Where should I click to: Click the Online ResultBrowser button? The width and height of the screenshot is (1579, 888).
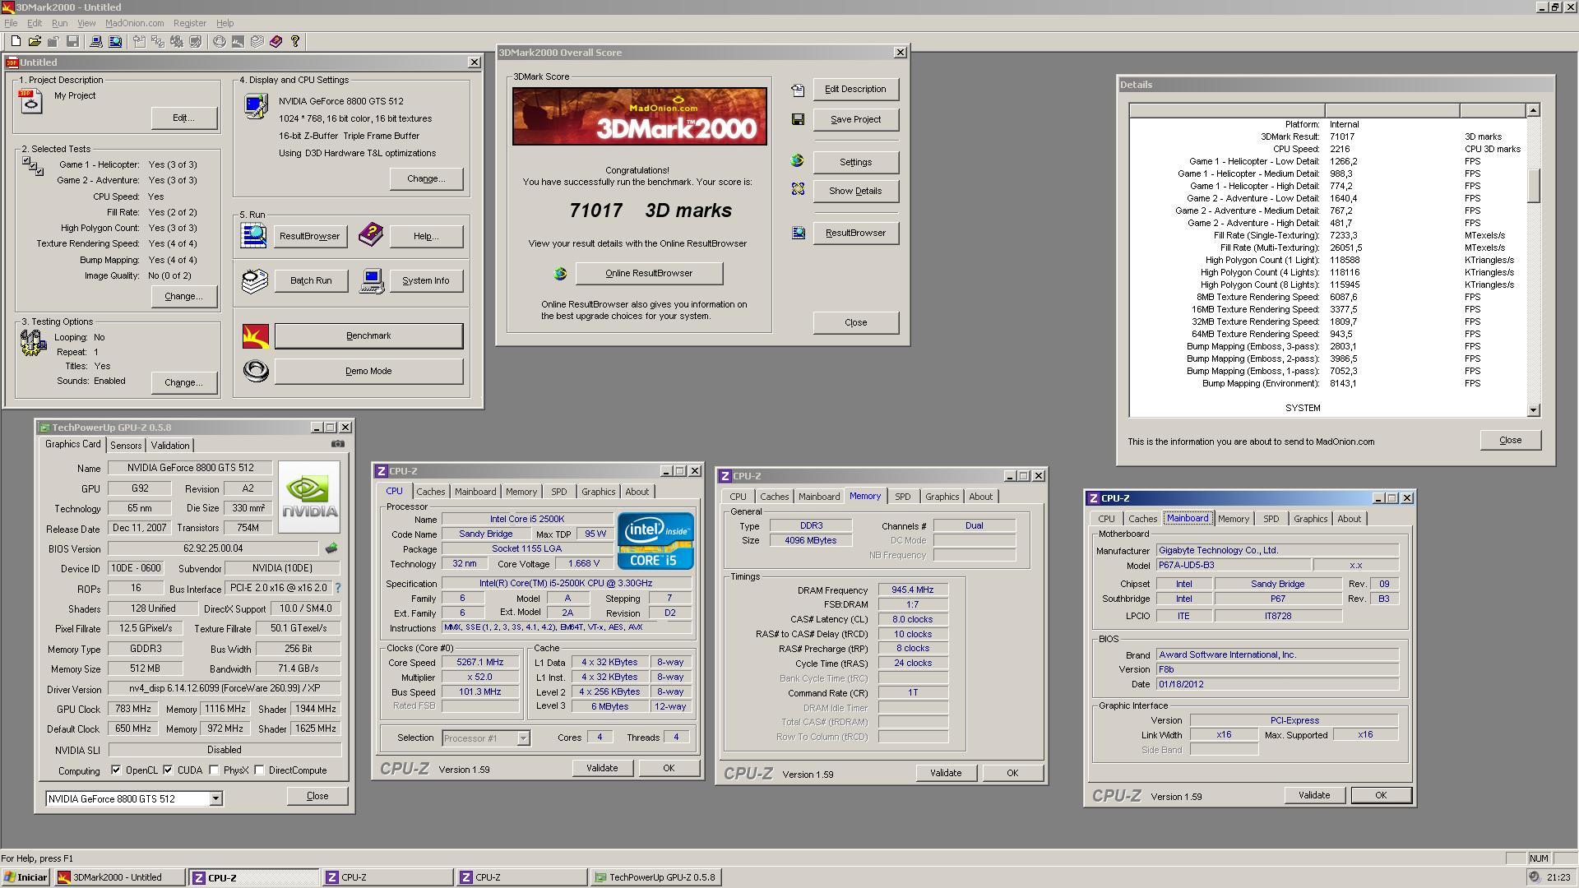click(649, 273)
